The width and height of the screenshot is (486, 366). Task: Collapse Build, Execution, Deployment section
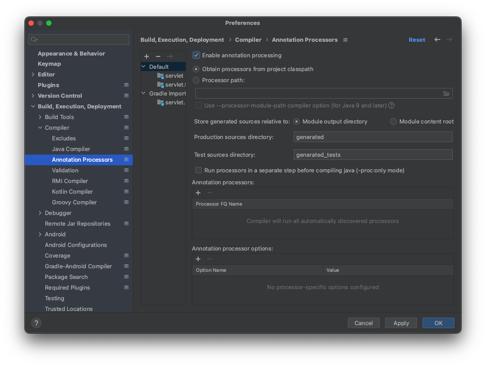(33, 106)
